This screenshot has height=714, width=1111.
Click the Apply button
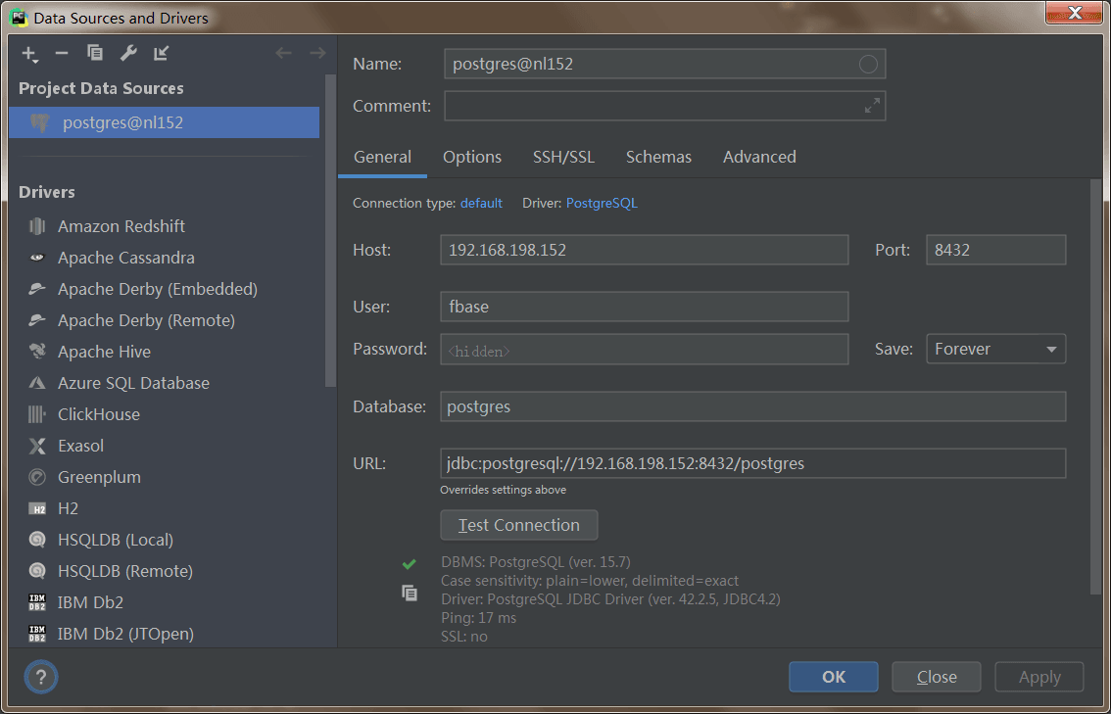click(1039, 677)
